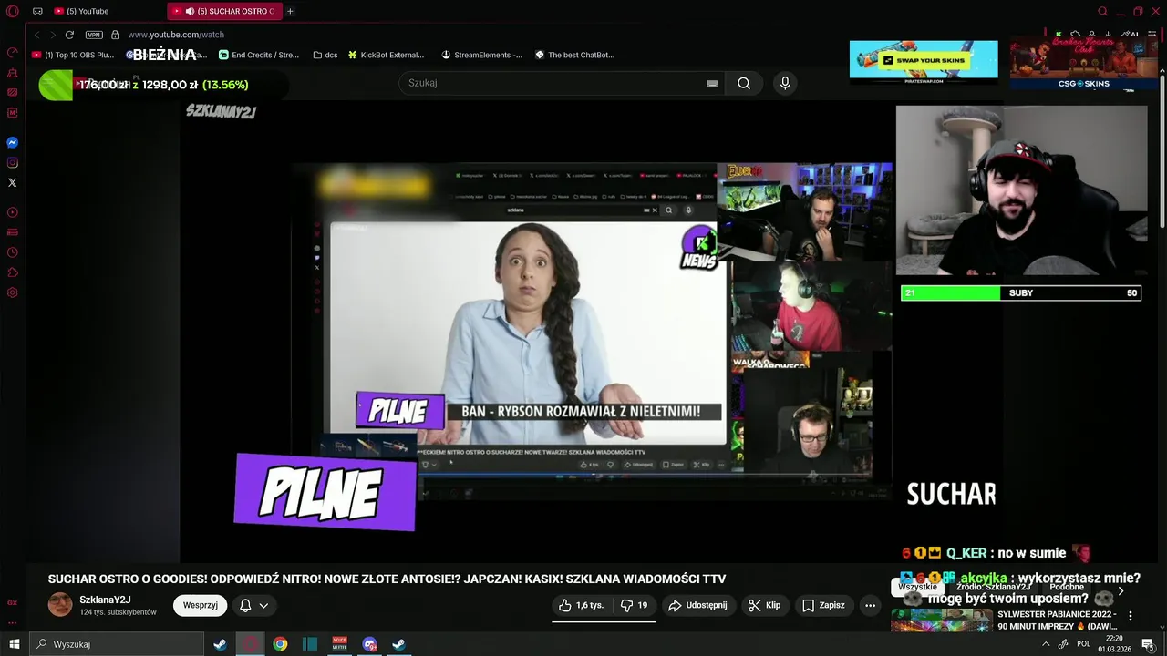Expand the notification bell chevron dropdown
Screen dimensions: 1167x656
[264, 605]
